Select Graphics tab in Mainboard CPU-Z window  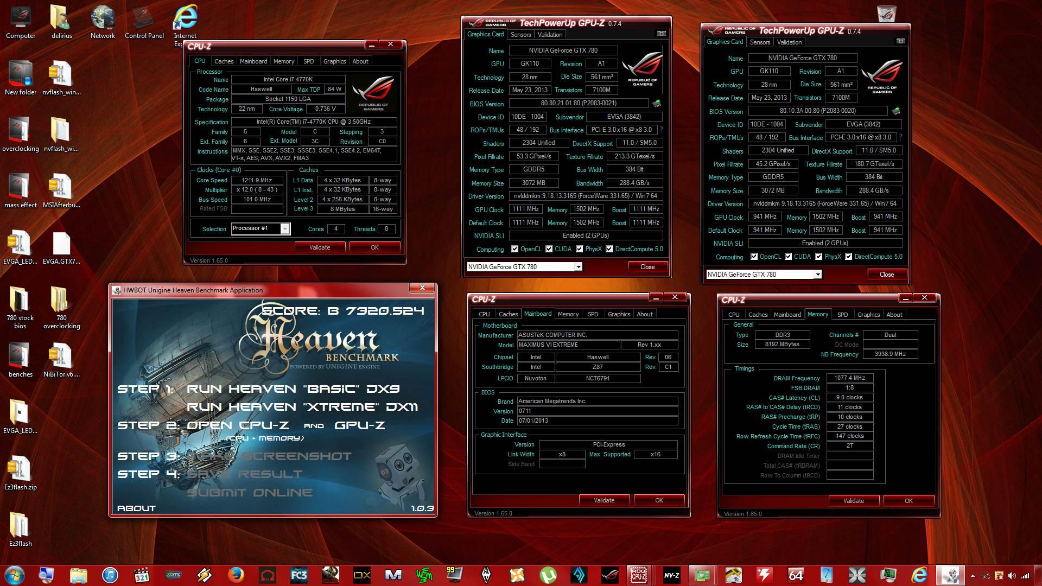[x=619, y=314]
